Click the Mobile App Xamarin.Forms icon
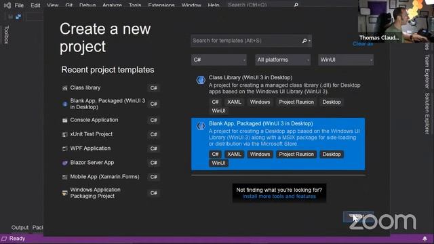Viewport: 434px width, 244px height. pyautogui.click(x=65, y=177)
